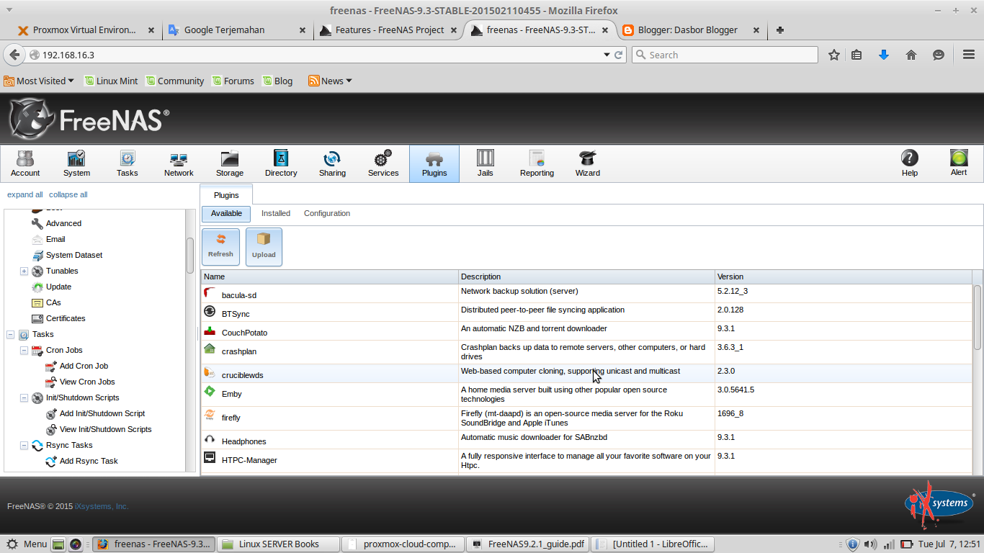Switch to the Configuration plugins tab
984x553 pixels.
327,213
